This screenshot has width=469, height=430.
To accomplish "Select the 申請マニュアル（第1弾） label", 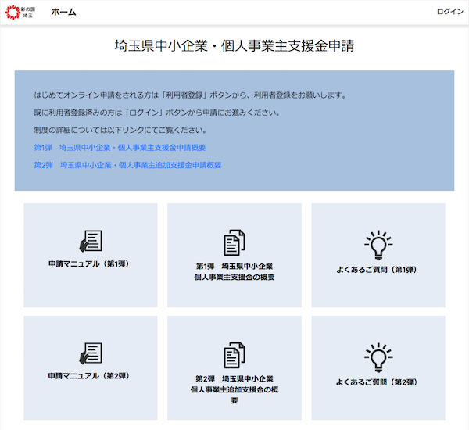I will point(91,264).
